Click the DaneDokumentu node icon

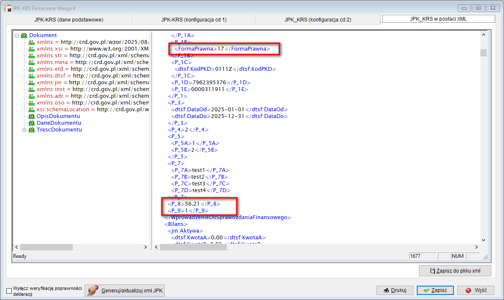tap(32, 123)
